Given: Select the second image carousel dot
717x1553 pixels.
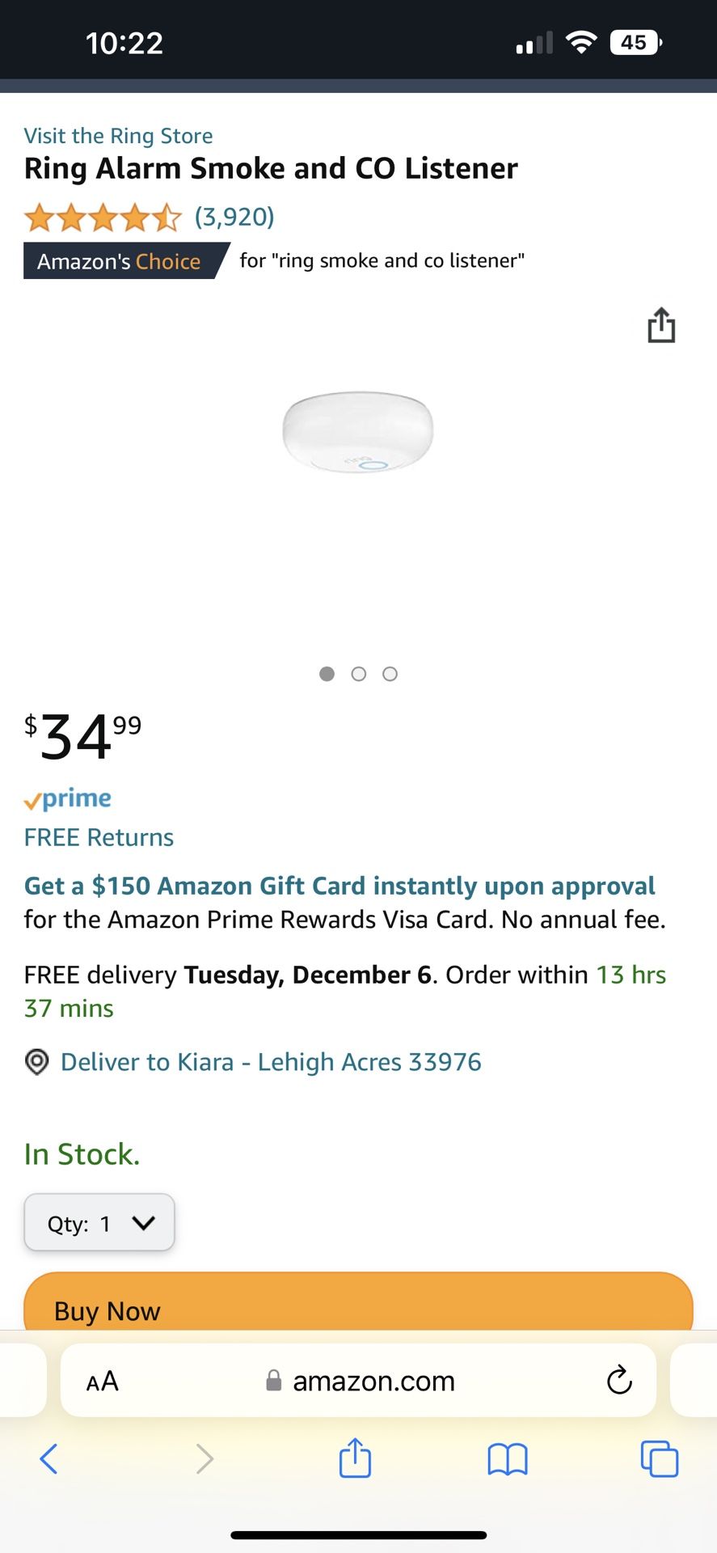Looking at the screenshot, I should click(x=359, y=674).
